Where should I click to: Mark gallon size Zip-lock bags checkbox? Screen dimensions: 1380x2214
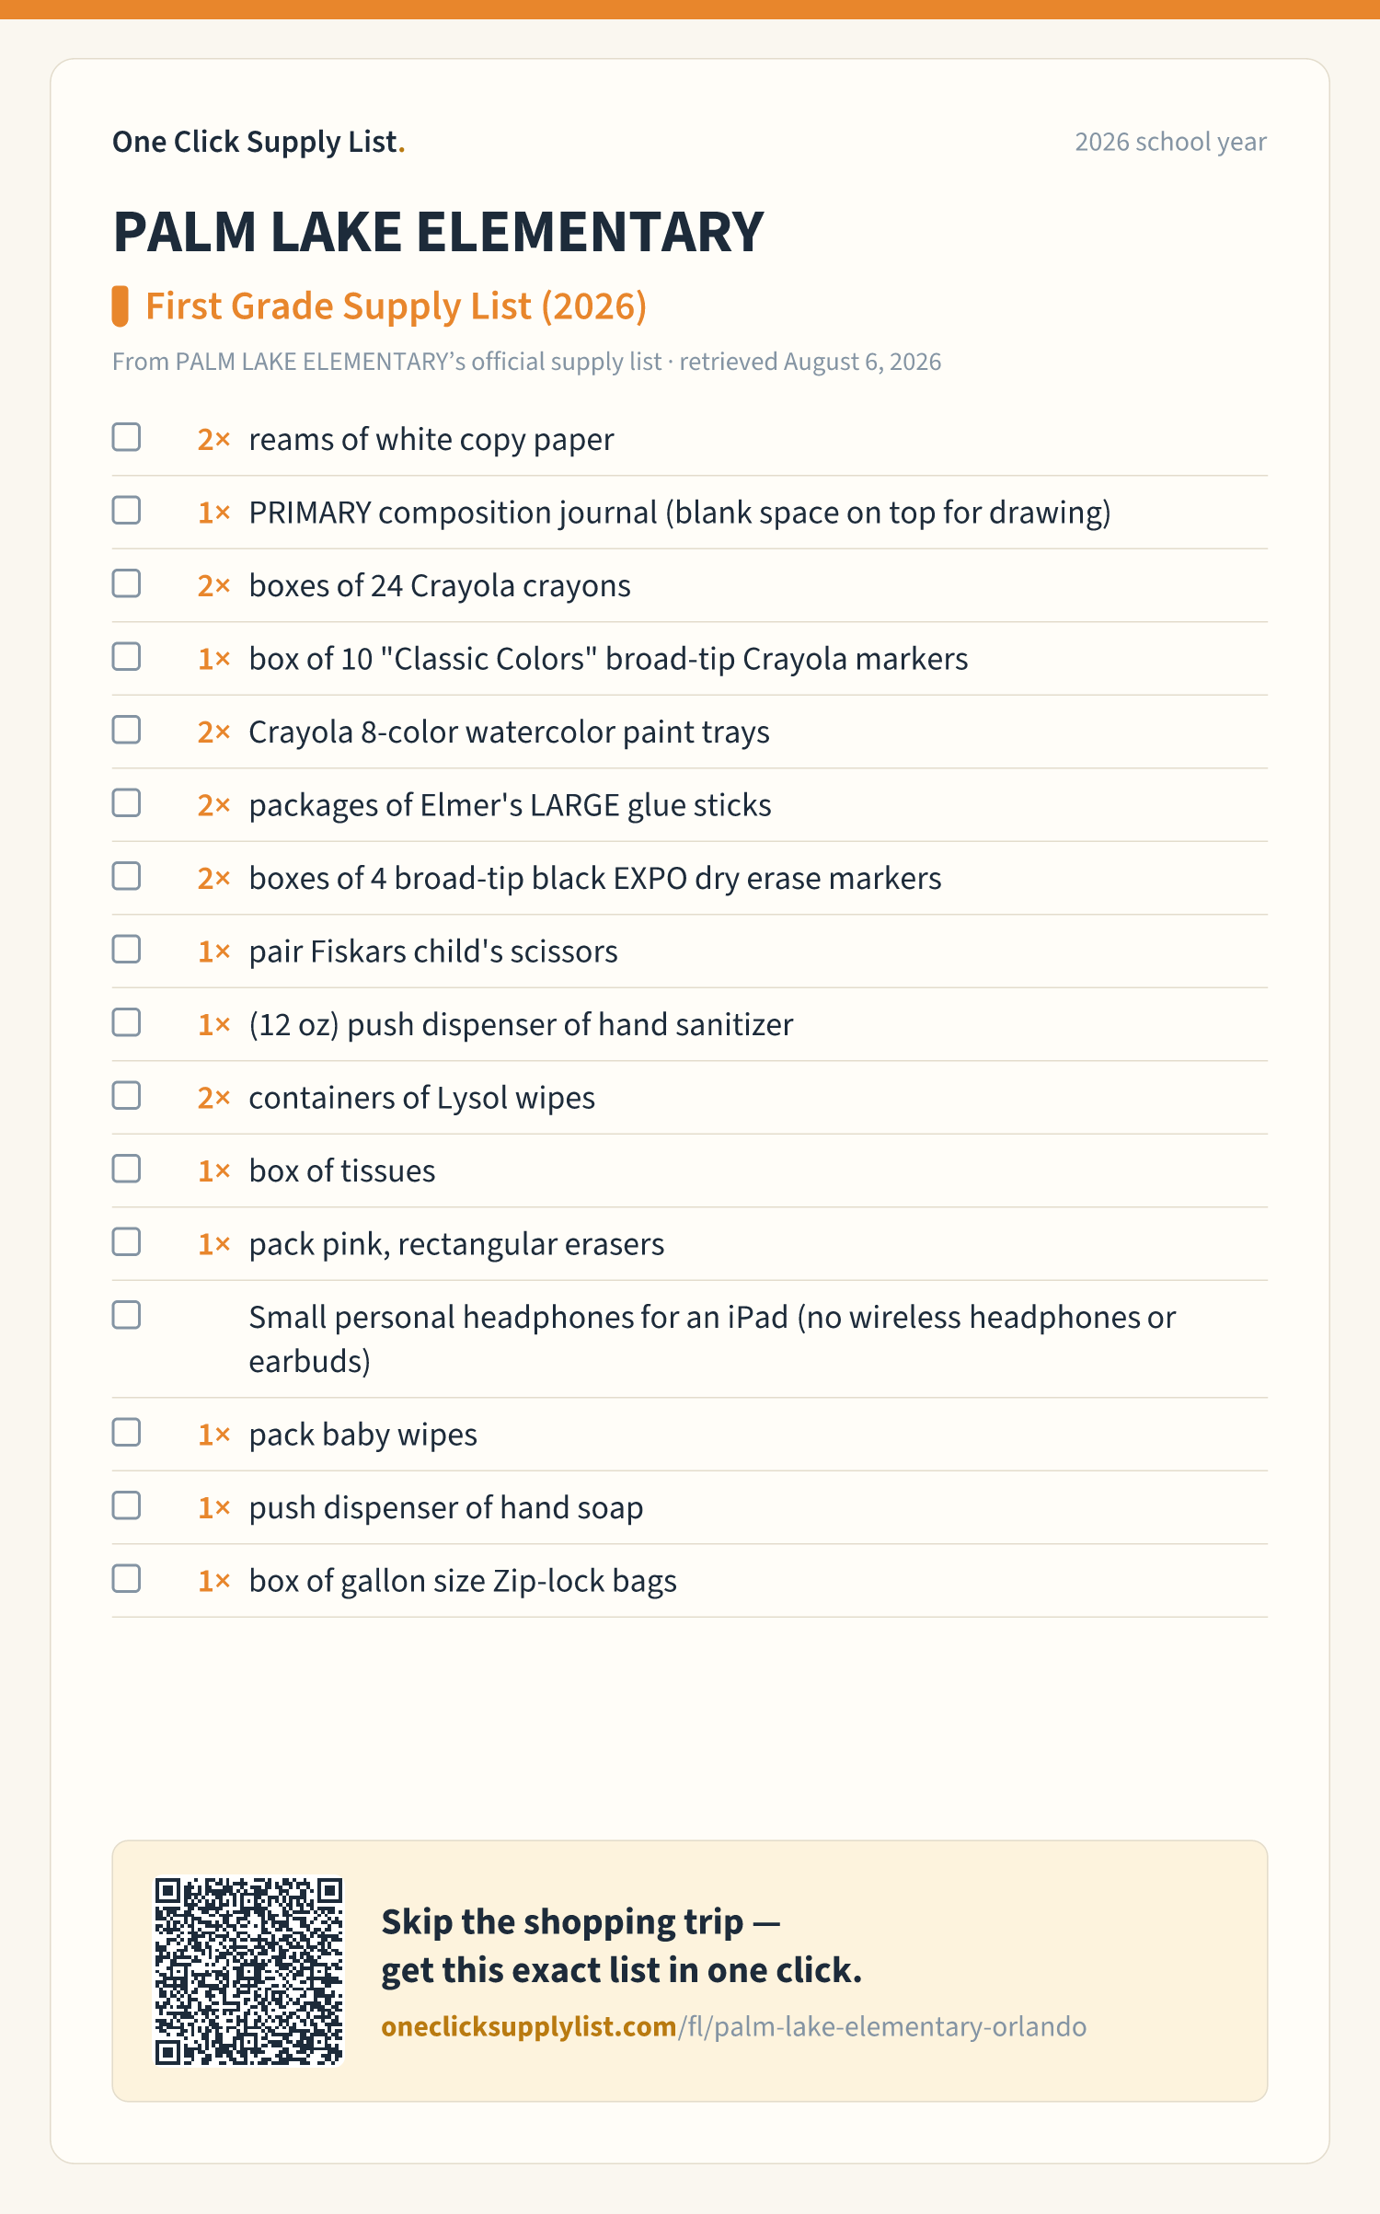(x=126, y=1578)
